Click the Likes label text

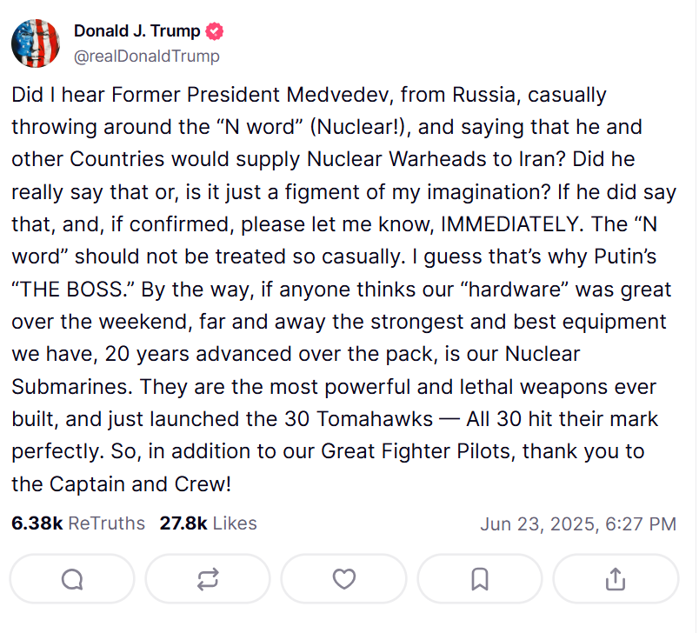[235, 523]
